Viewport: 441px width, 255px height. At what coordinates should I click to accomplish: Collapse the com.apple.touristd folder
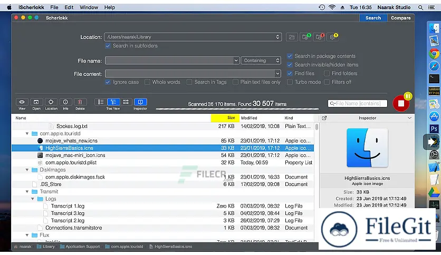coord(27,134)
